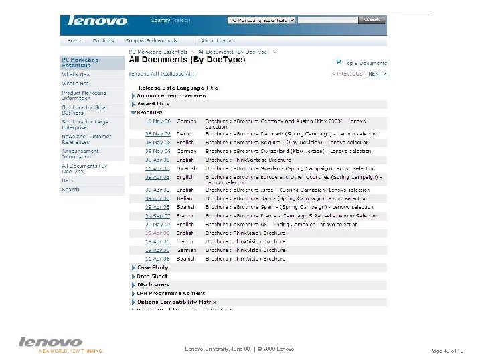
Task: Open date link for eBrochure Italy row
Action: tap(157, 199)
